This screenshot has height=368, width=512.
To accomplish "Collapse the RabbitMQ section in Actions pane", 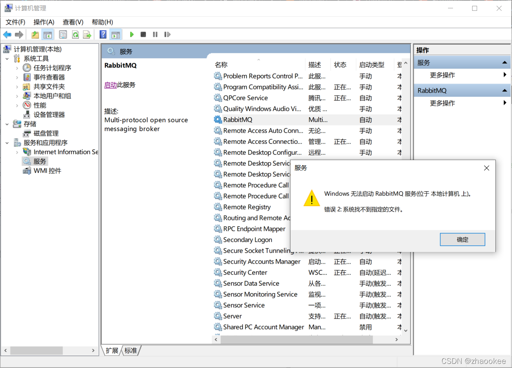I will pyautogui.click(x=505, y=91).
